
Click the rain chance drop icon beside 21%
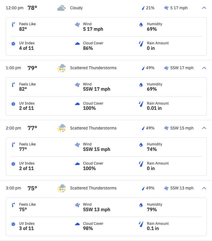(x=143, y=8)
